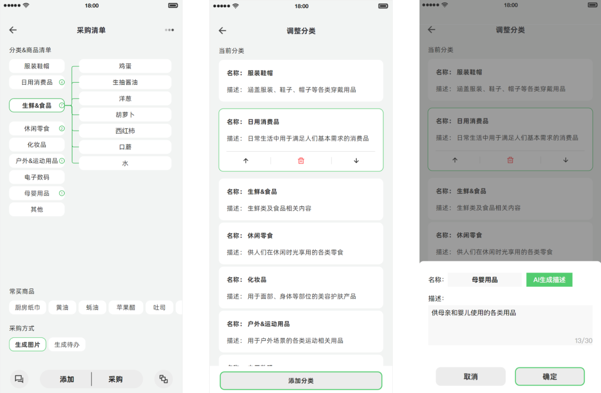The image size is (601, 393).
Task: Click the chat bubble icon at bottom left
Action: tap(19, 379)
